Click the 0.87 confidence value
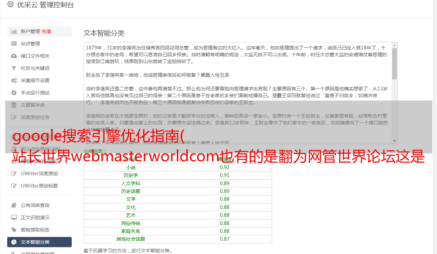 click(x=225, y=239)
